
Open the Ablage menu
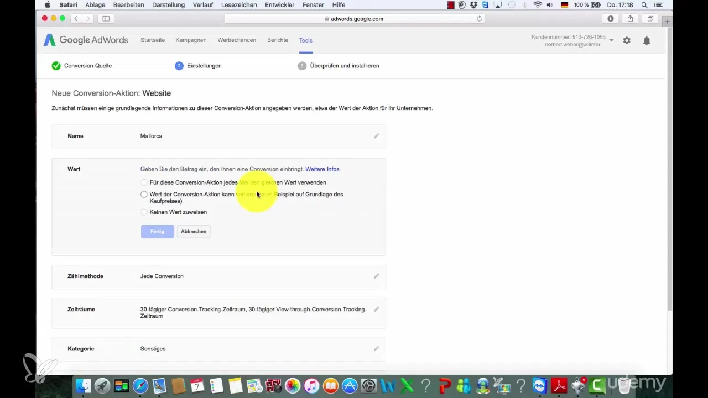point(96,5)
